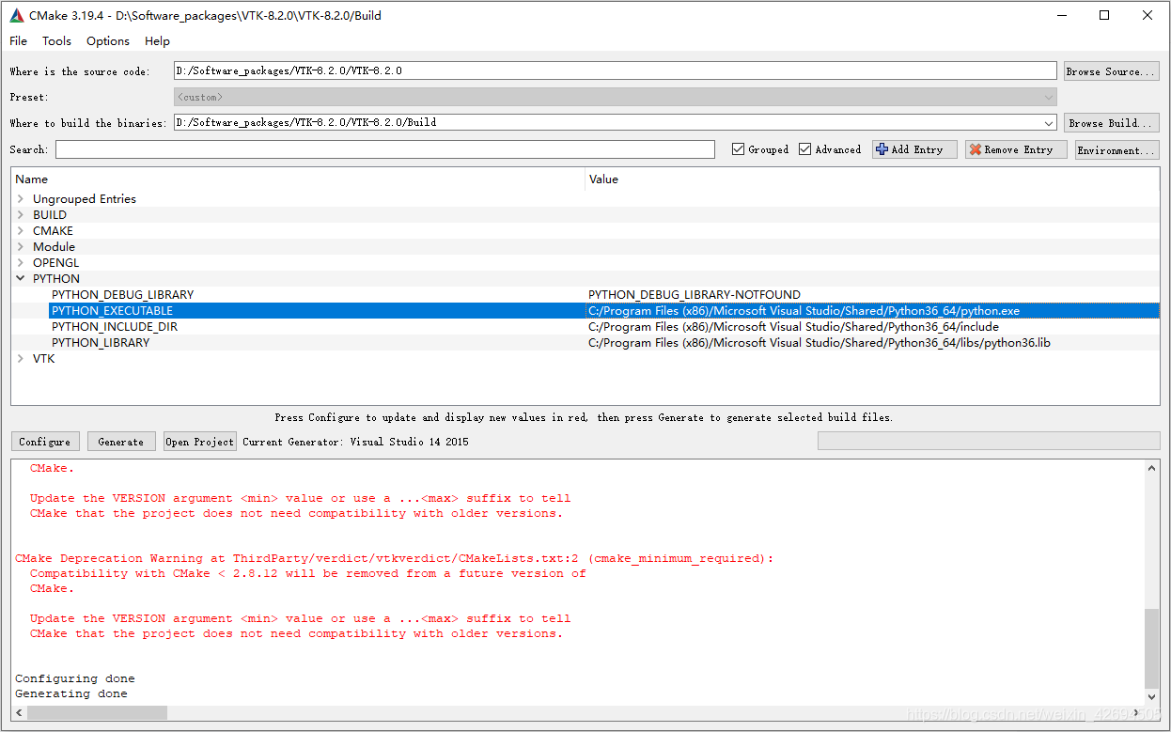Click the output log scroll down arrow
Image resolution: width=1171 pixels, height=732 pixels.
click(1152, 697)
